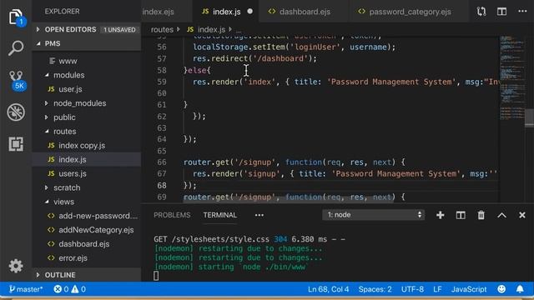The height and width of the screenshot is (300, 534).
Task: Switch to the Problems panel tab
Action: tap(172, 215)
